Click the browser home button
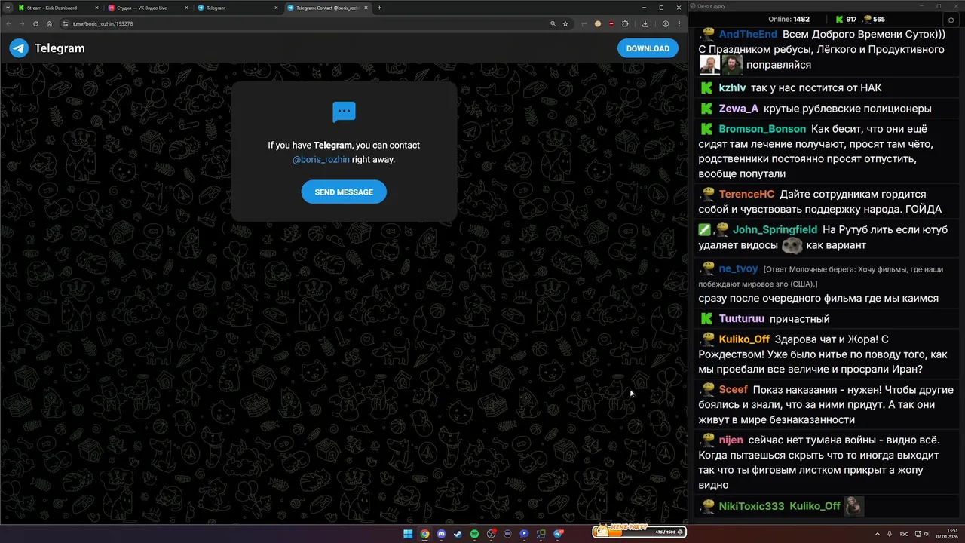 point(49,24)
